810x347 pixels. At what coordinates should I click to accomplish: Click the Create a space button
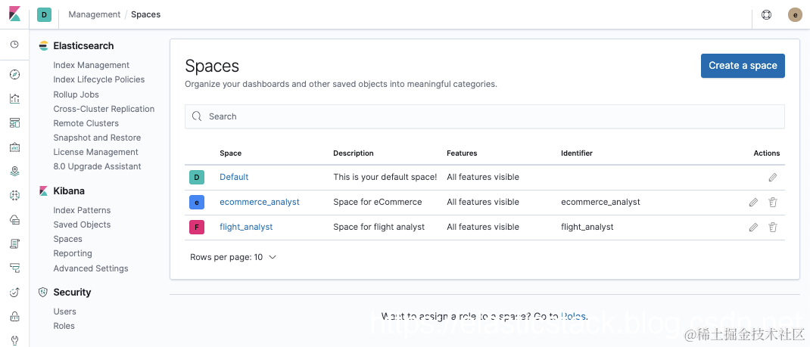[x=743, y=66]
